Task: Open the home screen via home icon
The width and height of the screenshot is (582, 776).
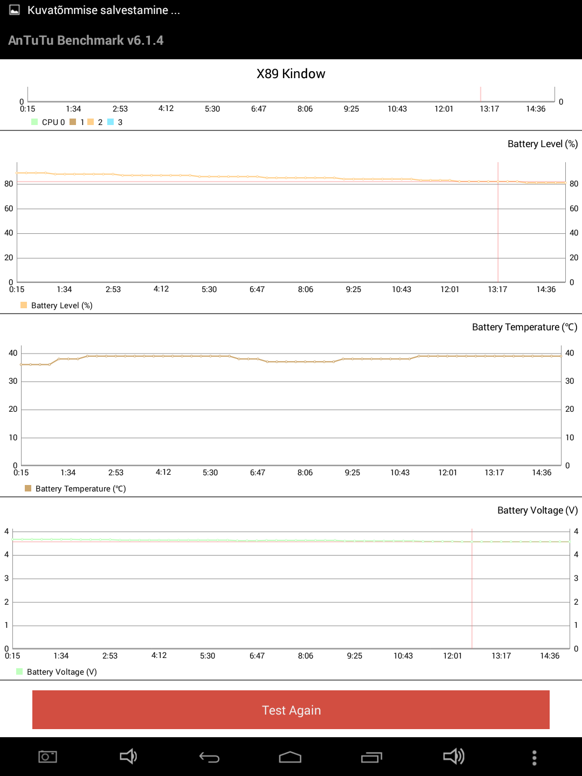Action: [x=290, y=757]
